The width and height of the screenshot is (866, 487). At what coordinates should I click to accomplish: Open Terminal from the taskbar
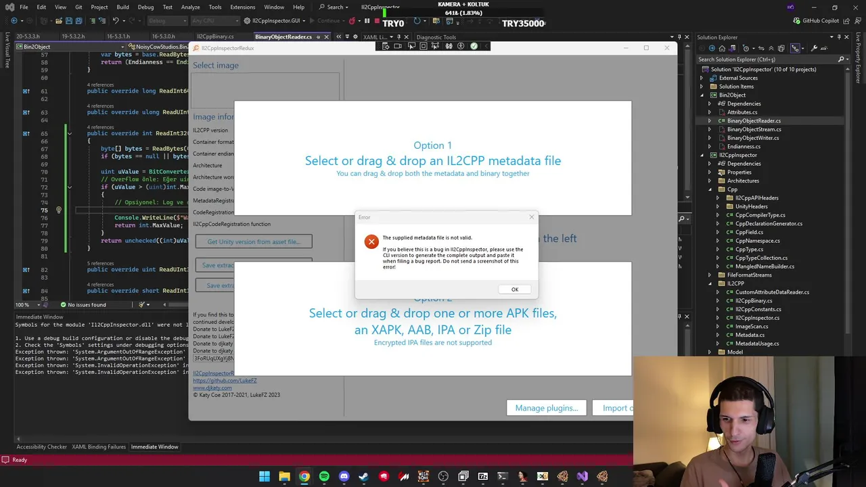click(503, 476)
